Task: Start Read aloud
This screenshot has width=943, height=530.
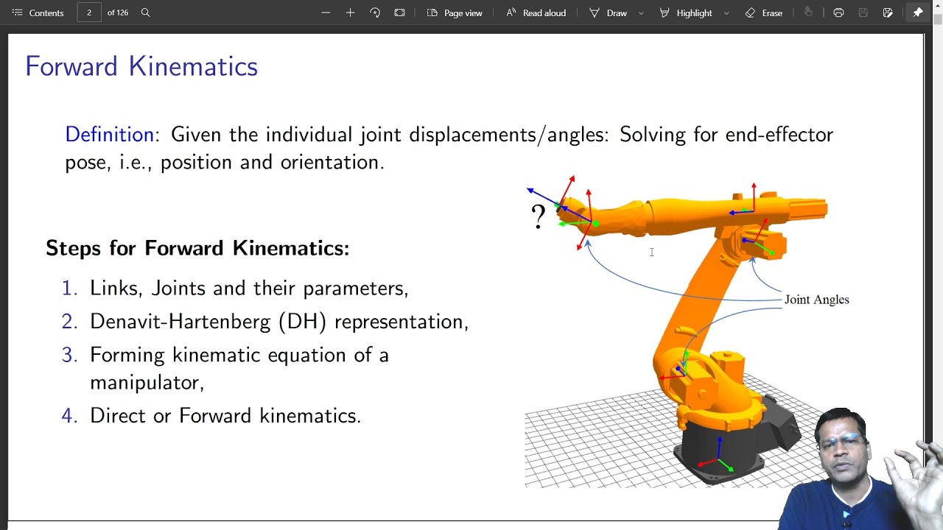Action: click(536, 13)
